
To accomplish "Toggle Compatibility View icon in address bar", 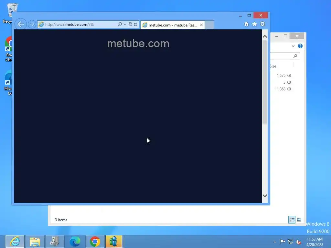I will [x=130, y=24].
